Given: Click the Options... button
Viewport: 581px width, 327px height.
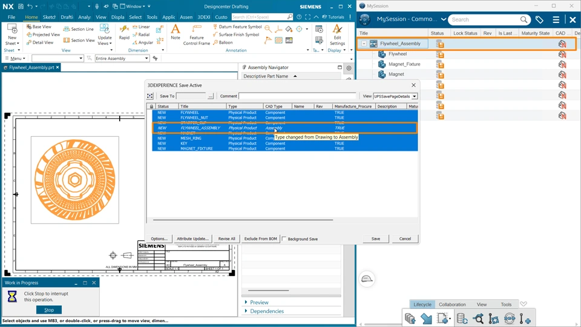Looking at the screenshot, I should click(159, 239).
